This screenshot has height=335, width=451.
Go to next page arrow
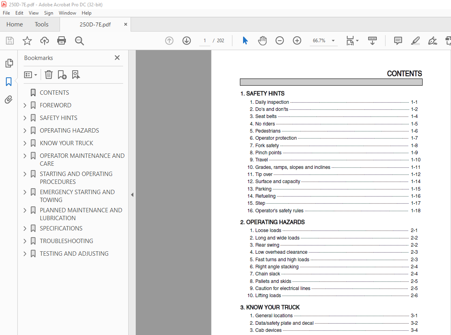point(187,41)
